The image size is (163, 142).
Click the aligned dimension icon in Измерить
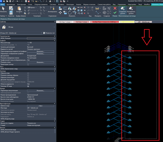(x=97, y=8)
